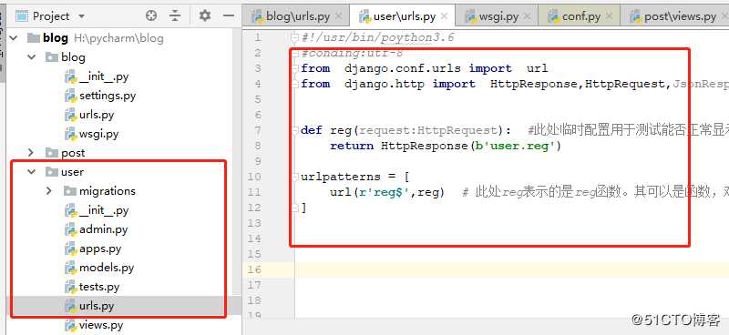Close the wsgi.py tab
Image resolution: width=729 pixels, height=335 pixels.
coord(528,16)
